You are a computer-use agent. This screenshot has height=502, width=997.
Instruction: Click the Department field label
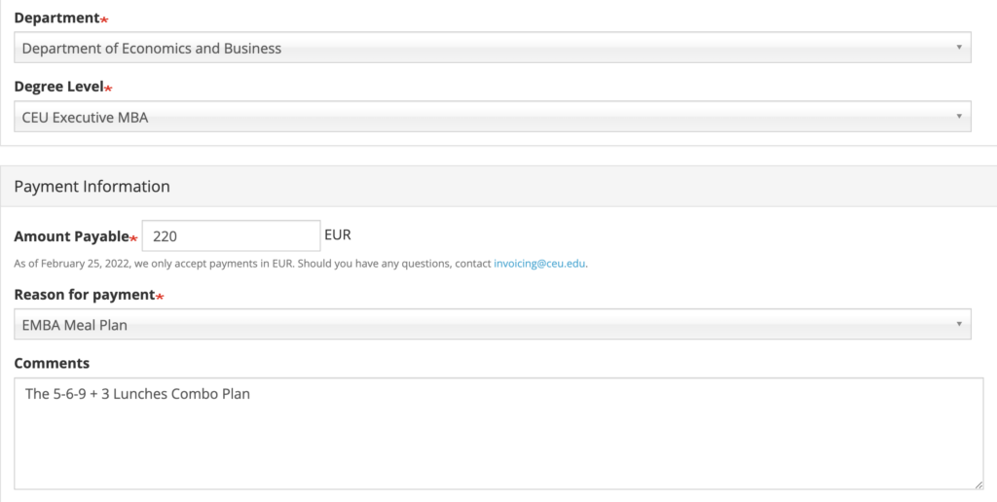click(x=56, y=18)
